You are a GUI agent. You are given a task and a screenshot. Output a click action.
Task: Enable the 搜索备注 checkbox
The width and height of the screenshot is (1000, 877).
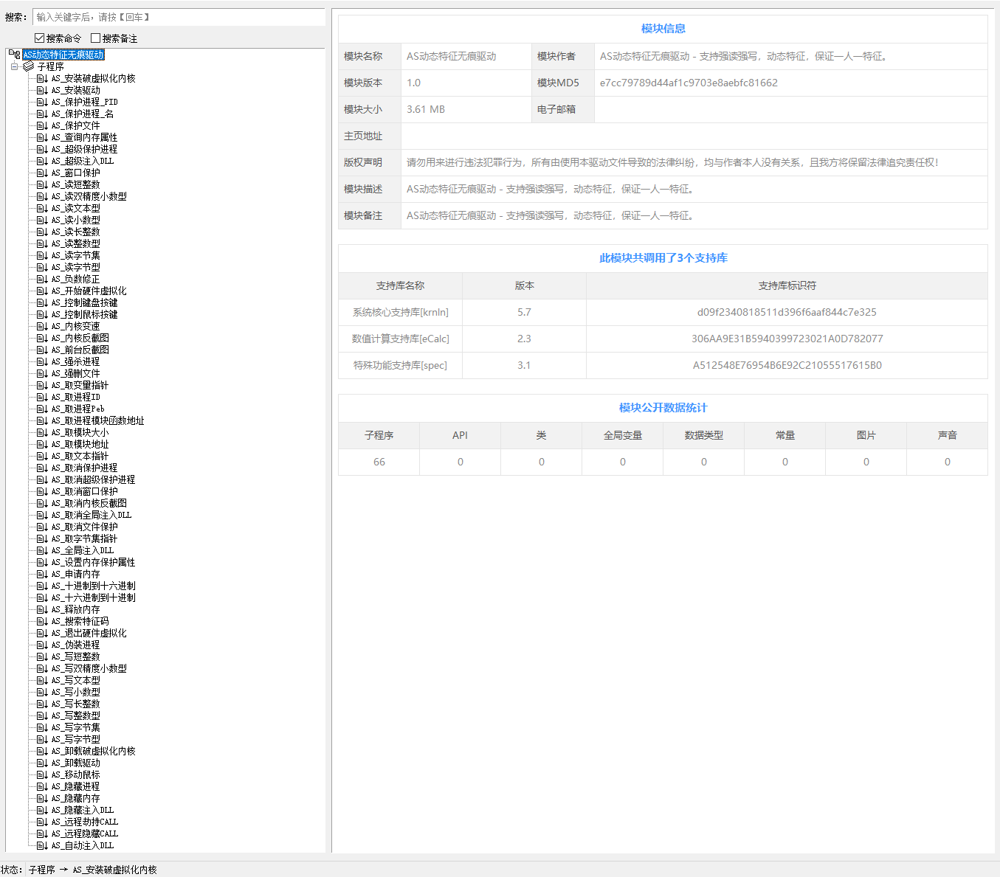95,38
